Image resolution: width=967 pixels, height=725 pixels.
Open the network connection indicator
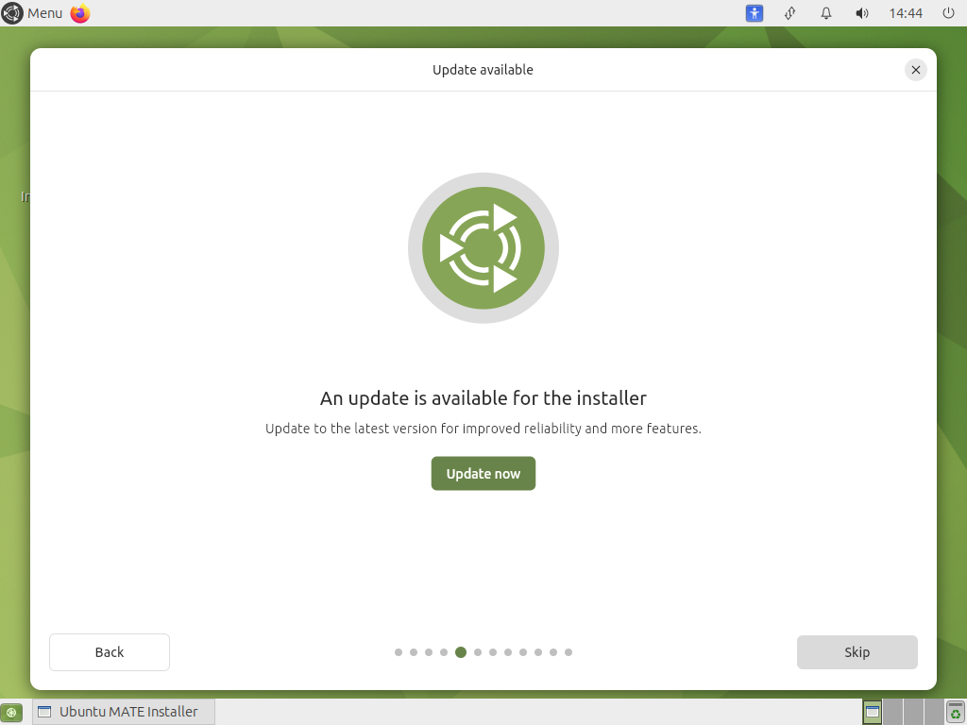[790, 13]
